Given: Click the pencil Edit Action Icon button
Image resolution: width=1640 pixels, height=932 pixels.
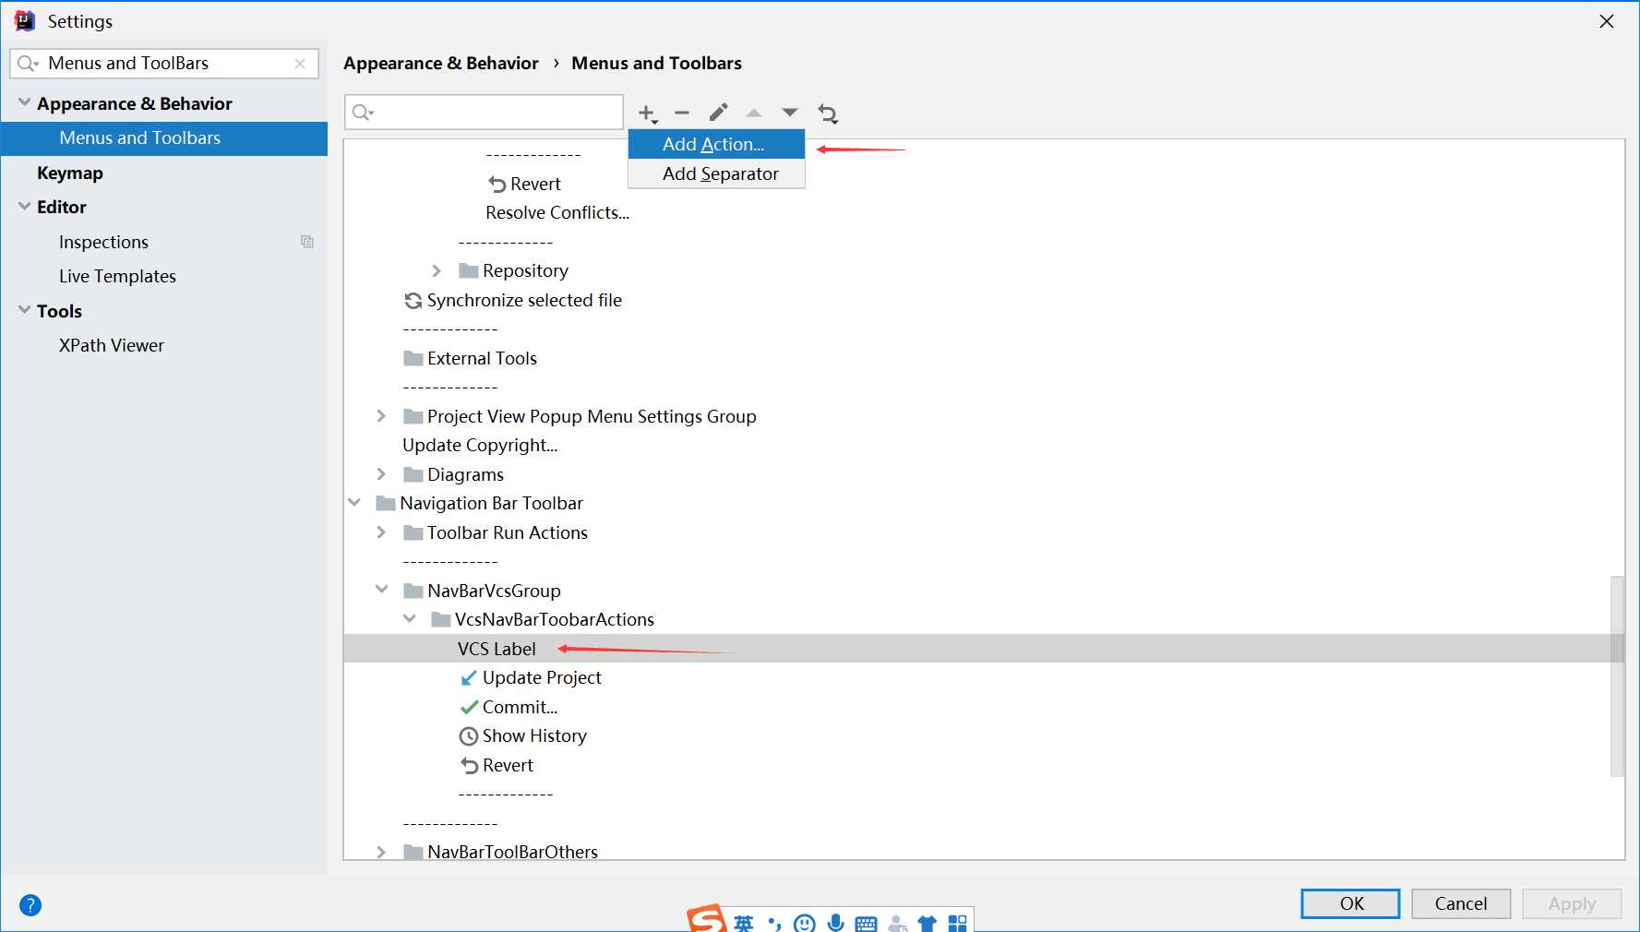Looking at the screenshot, I should [718, 113].
